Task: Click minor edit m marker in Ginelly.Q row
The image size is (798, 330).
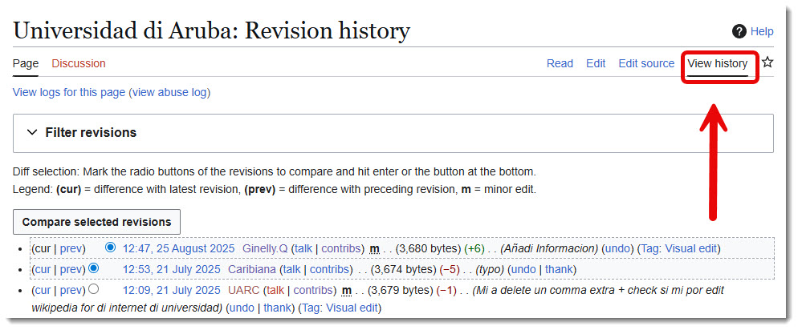Action: [x=375, y=249]
